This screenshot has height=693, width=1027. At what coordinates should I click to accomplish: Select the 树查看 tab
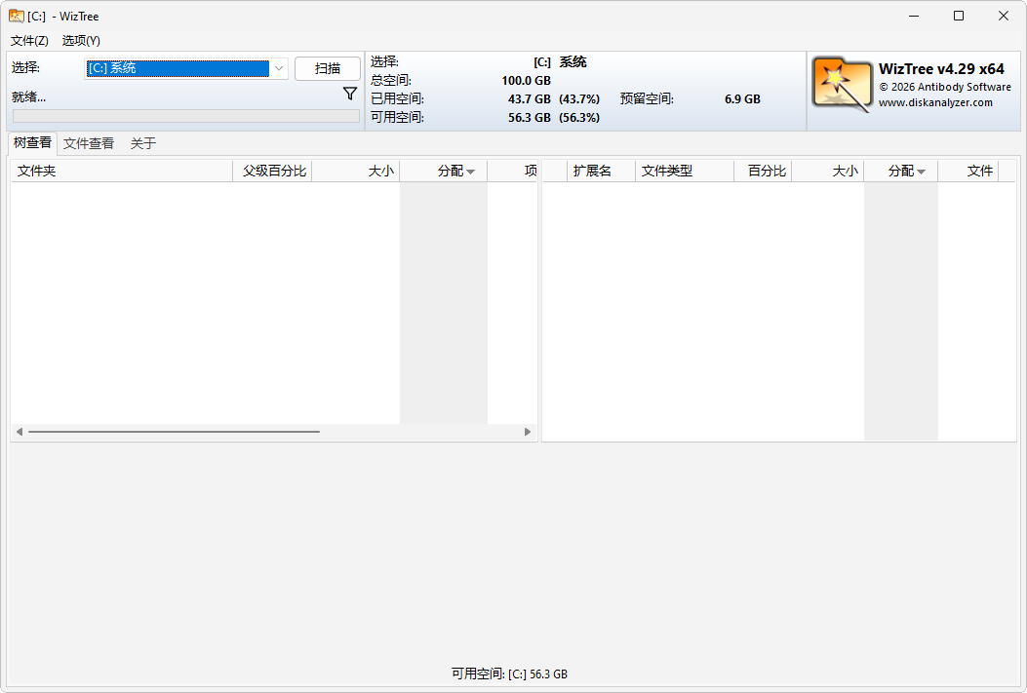click(x=32, y=143)
